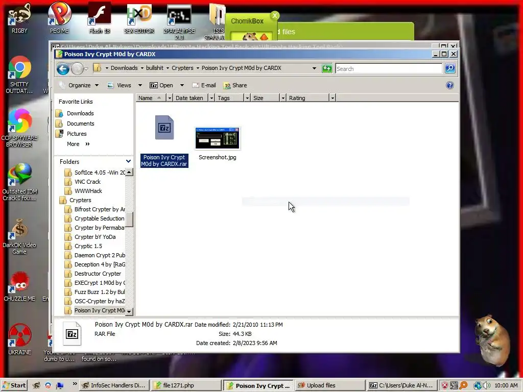523x392 pixels.
Task: Open the CCP SPYWARE BROWSER desktop icon
Action: pos(19,128)
